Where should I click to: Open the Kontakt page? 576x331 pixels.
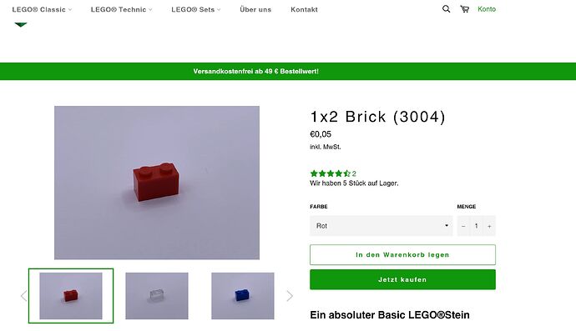(304, 9)
